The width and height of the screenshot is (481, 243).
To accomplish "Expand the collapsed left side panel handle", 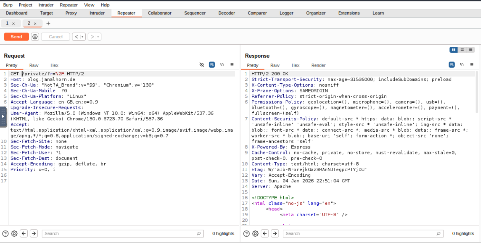I will pos(3,117).
